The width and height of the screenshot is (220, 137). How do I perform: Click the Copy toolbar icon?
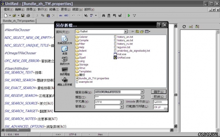tap(43, 15)
